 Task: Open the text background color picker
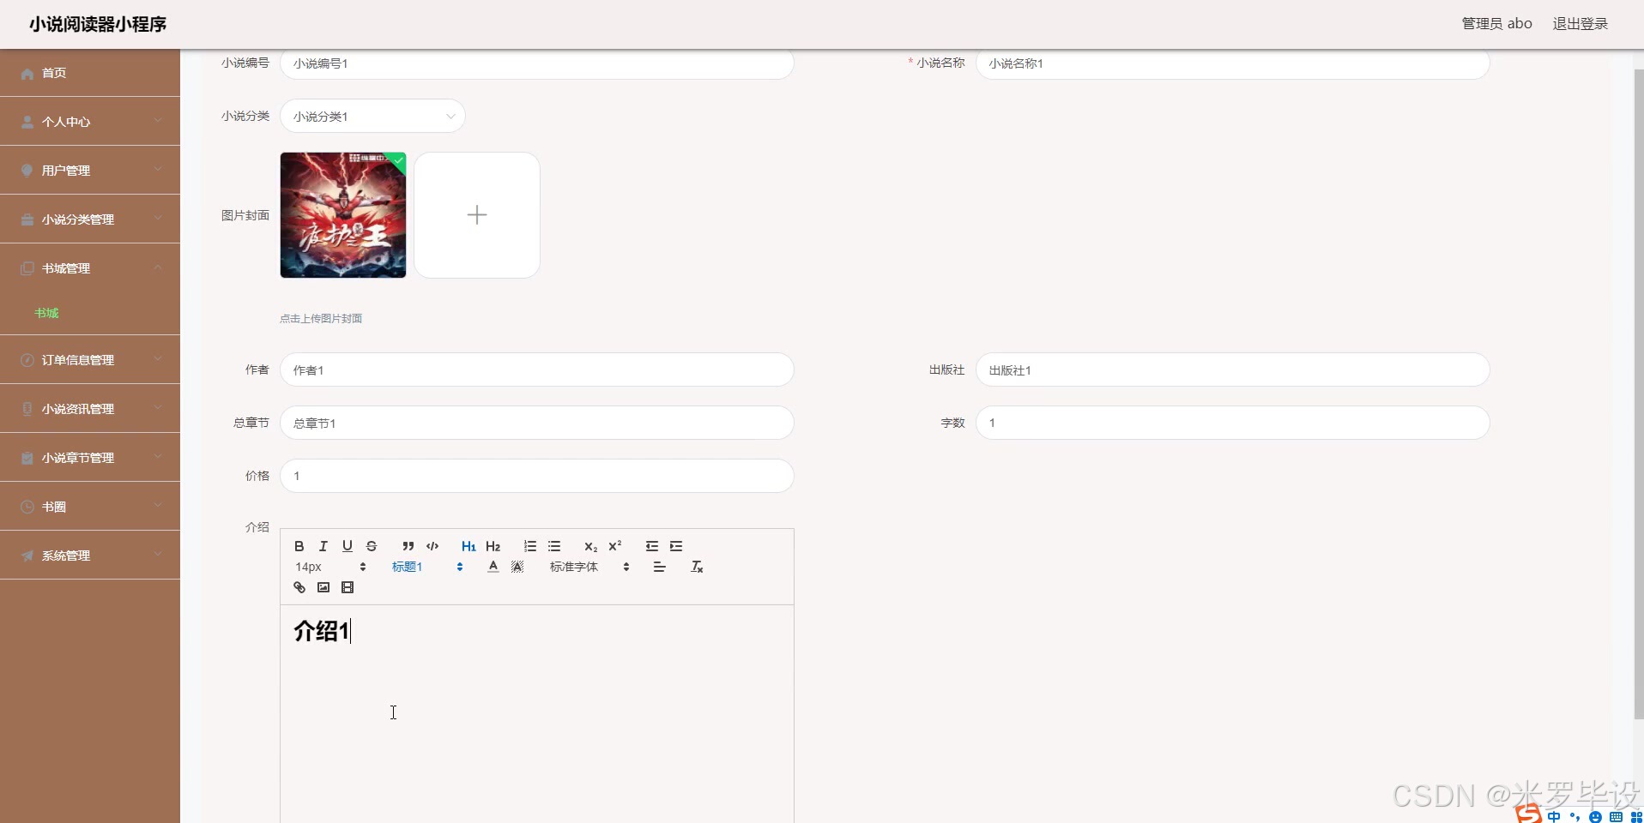click(x=517, y=567)
